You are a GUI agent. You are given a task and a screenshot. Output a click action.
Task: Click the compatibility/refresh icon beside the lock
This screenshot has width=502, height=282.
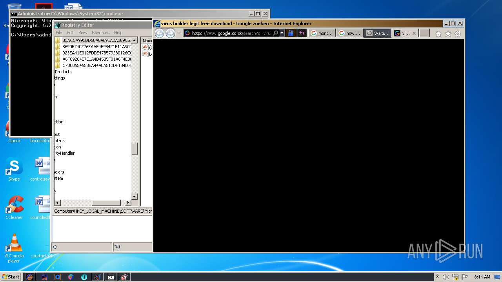point(302,33)
